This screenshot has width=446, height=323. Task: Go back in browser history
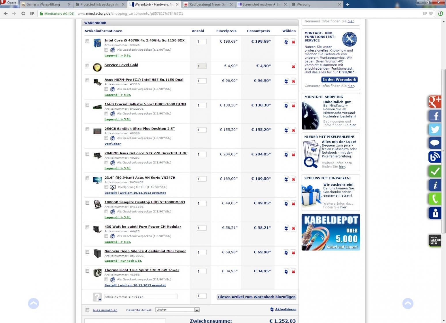tap(5, 13)
